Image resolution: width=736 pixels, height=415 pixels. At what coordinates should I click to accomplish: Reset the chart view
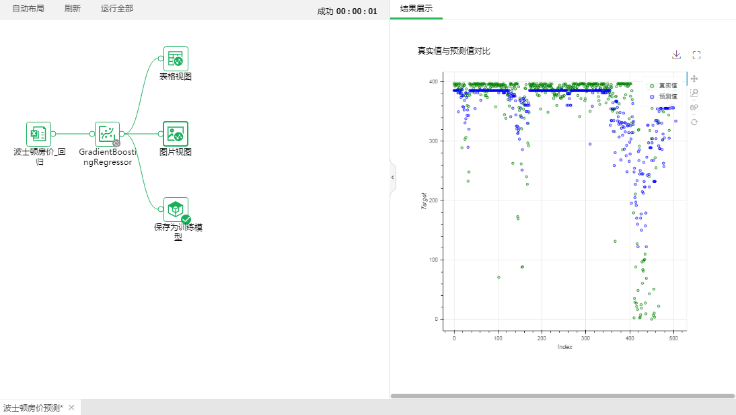[x=694, y=122]
